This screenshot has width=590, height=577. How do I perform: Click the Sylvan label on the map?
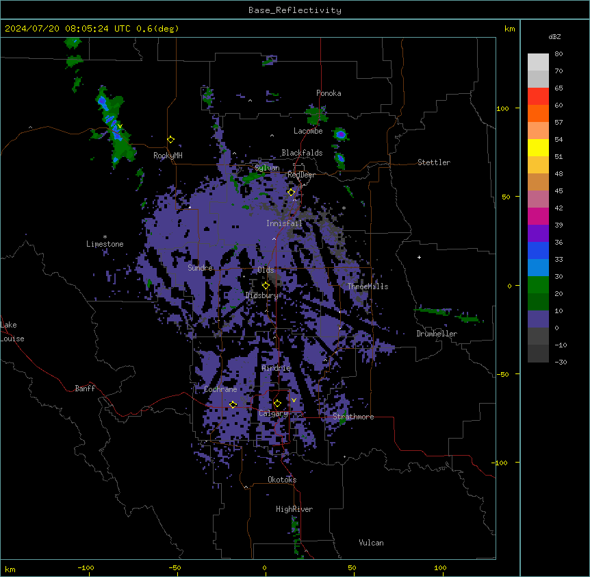(267, 168)
